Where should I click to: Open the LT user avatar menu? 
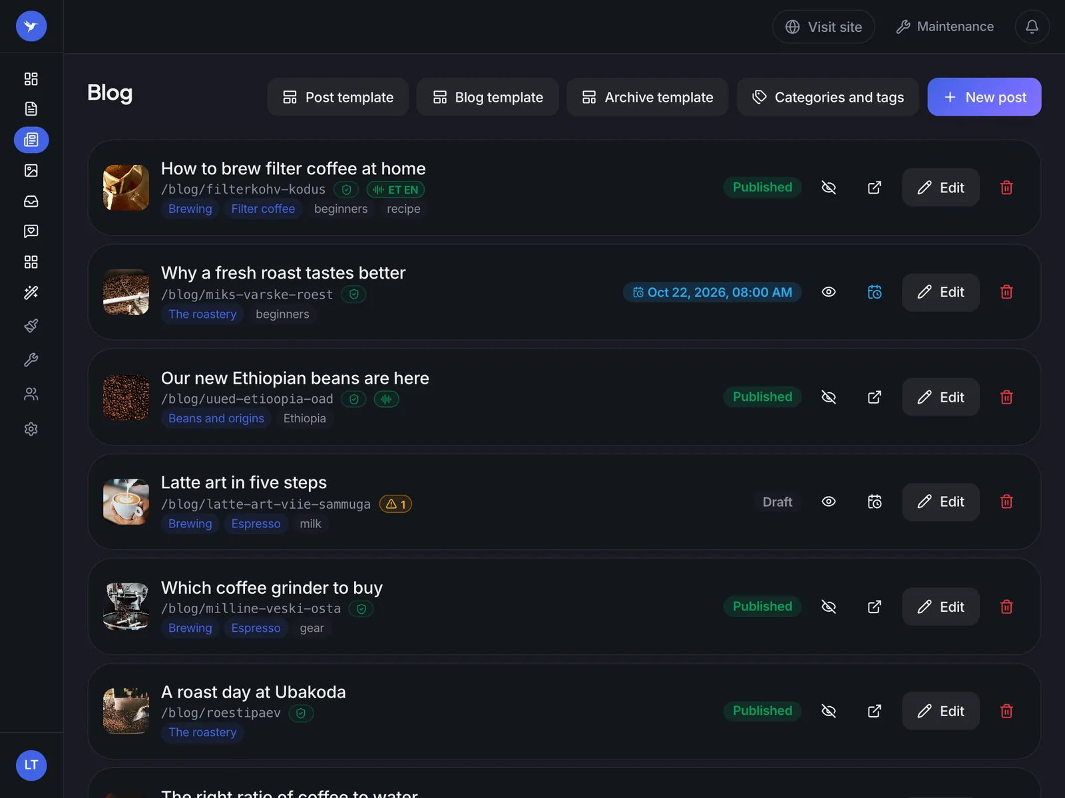31,765
